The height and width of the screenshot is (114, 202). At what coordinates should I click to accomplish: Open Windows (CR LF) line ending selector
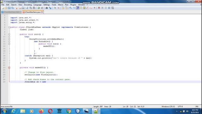coord(168,107)
